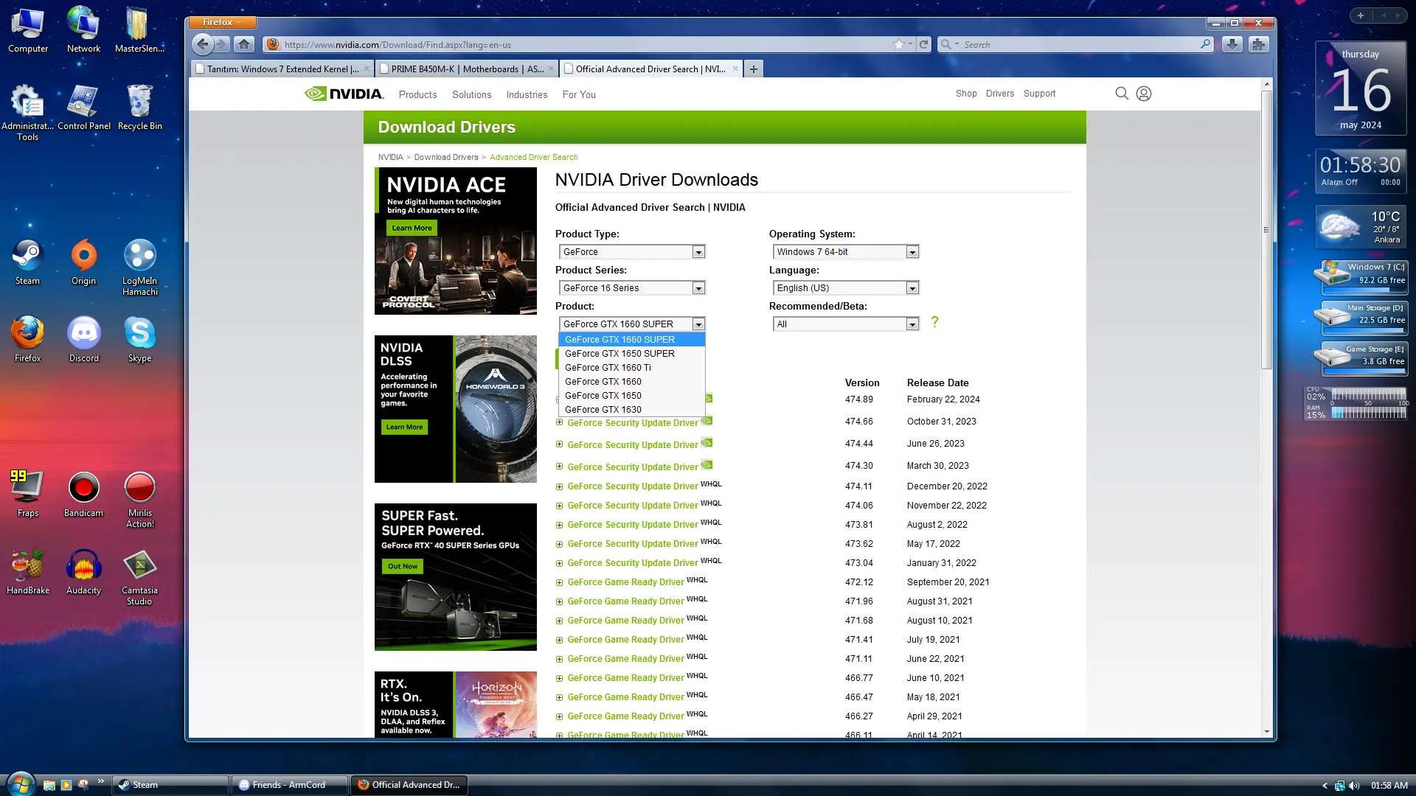Open a new tab with plus button
This screenshot has width=1416, height=796.
(x=753, y=69)
